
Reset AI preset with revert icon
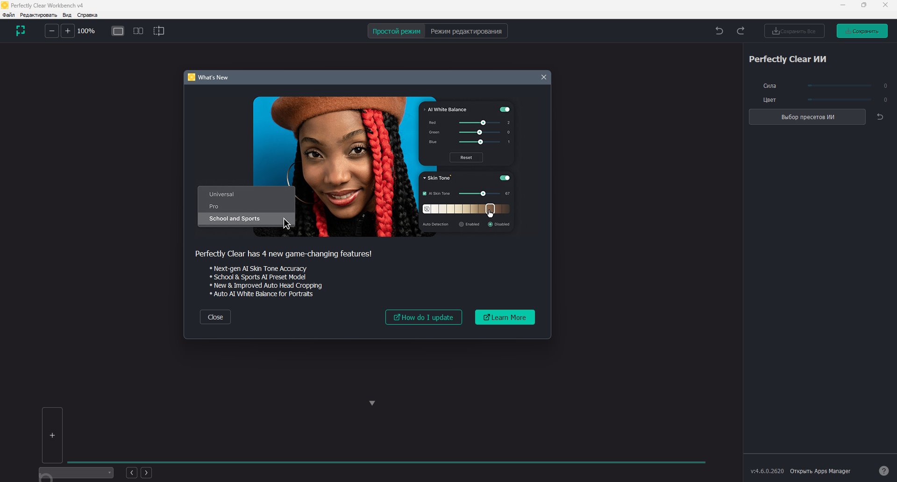880,117
